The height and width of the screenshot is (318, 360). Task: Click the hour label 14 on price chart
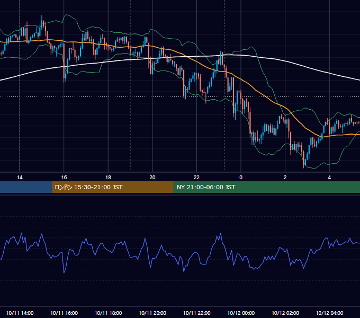(x=20, y=178)
